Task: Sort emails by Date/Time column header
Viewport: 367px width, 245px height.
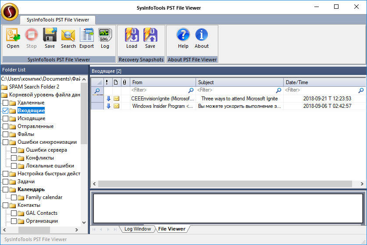Action: coord(324,82)
